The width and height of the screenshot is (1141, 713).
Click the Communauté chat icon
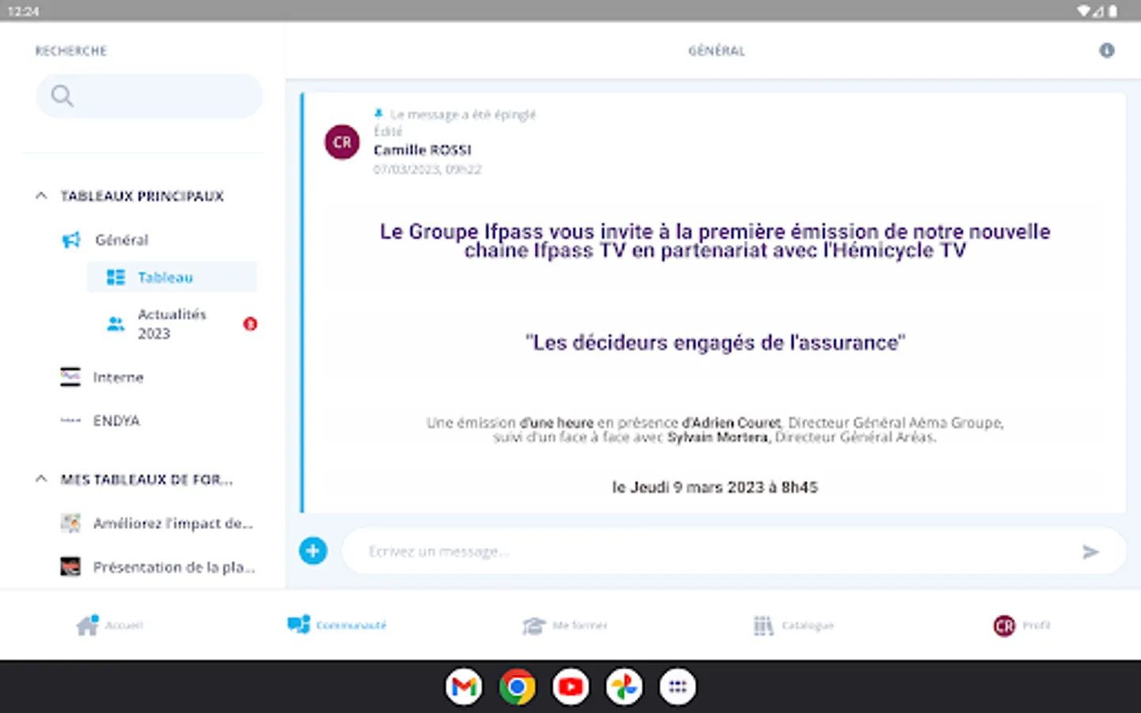299,625
